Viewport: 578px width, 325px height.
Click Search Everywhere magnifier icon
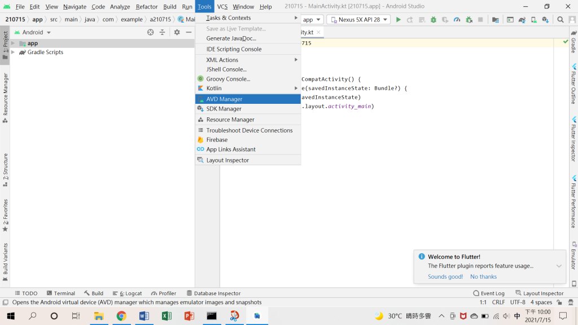(x=561, y=20)
